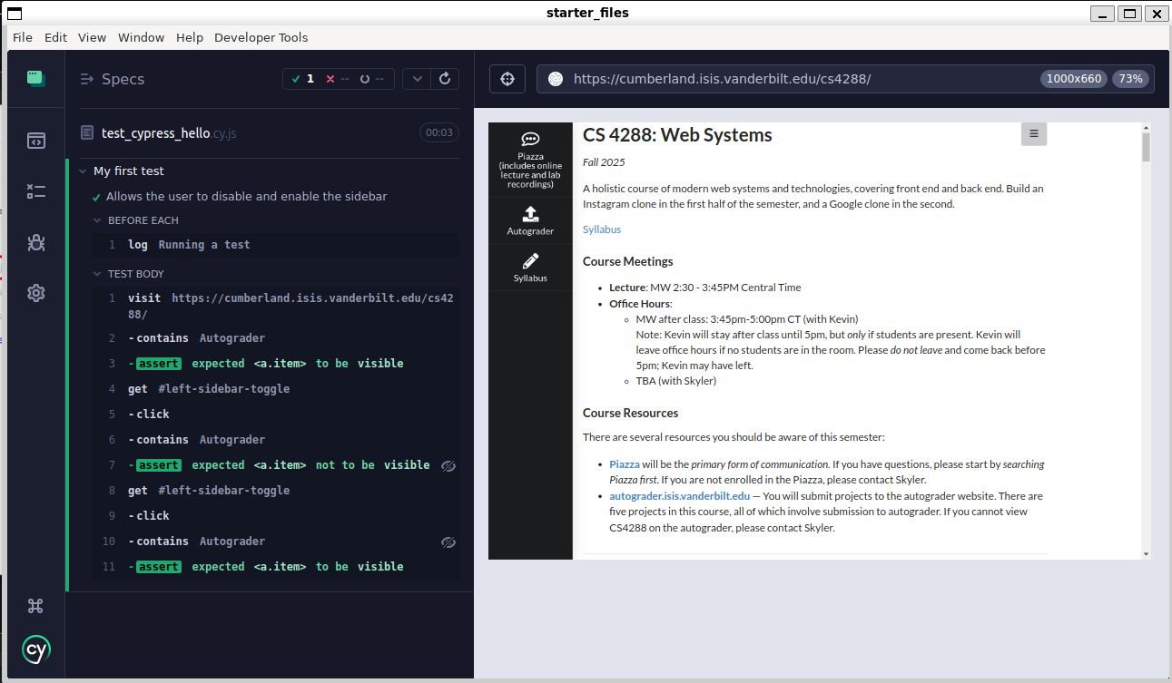Open keyboard shortcuts command icon
The height and width of the screenshot is (683, 1172).
(35, 606)
